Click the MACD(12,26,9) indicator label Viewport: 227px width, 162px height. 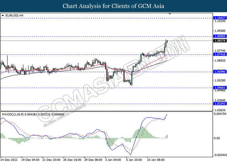pyautogui.click(x=33, y=114)
